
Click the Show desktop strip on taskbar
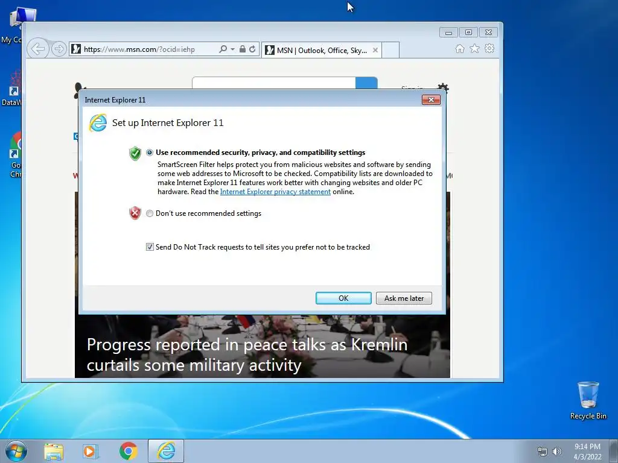click(x=614, y=451)
